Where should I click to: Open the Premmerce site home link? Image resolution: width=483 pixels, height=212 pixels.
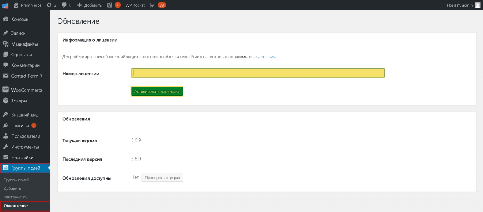click(27, 5)
